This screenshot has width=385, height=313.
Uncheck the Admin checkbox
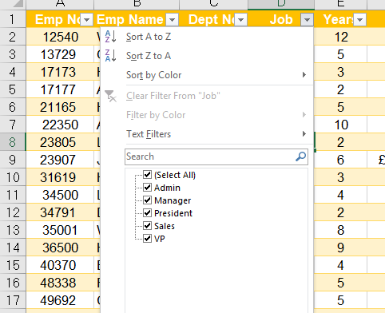[x=147, y=188]
